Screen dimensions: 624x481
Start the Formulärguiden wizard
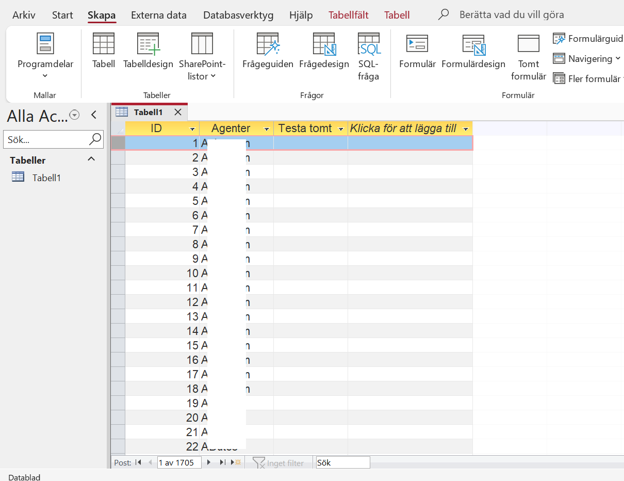tap(588, 39)
